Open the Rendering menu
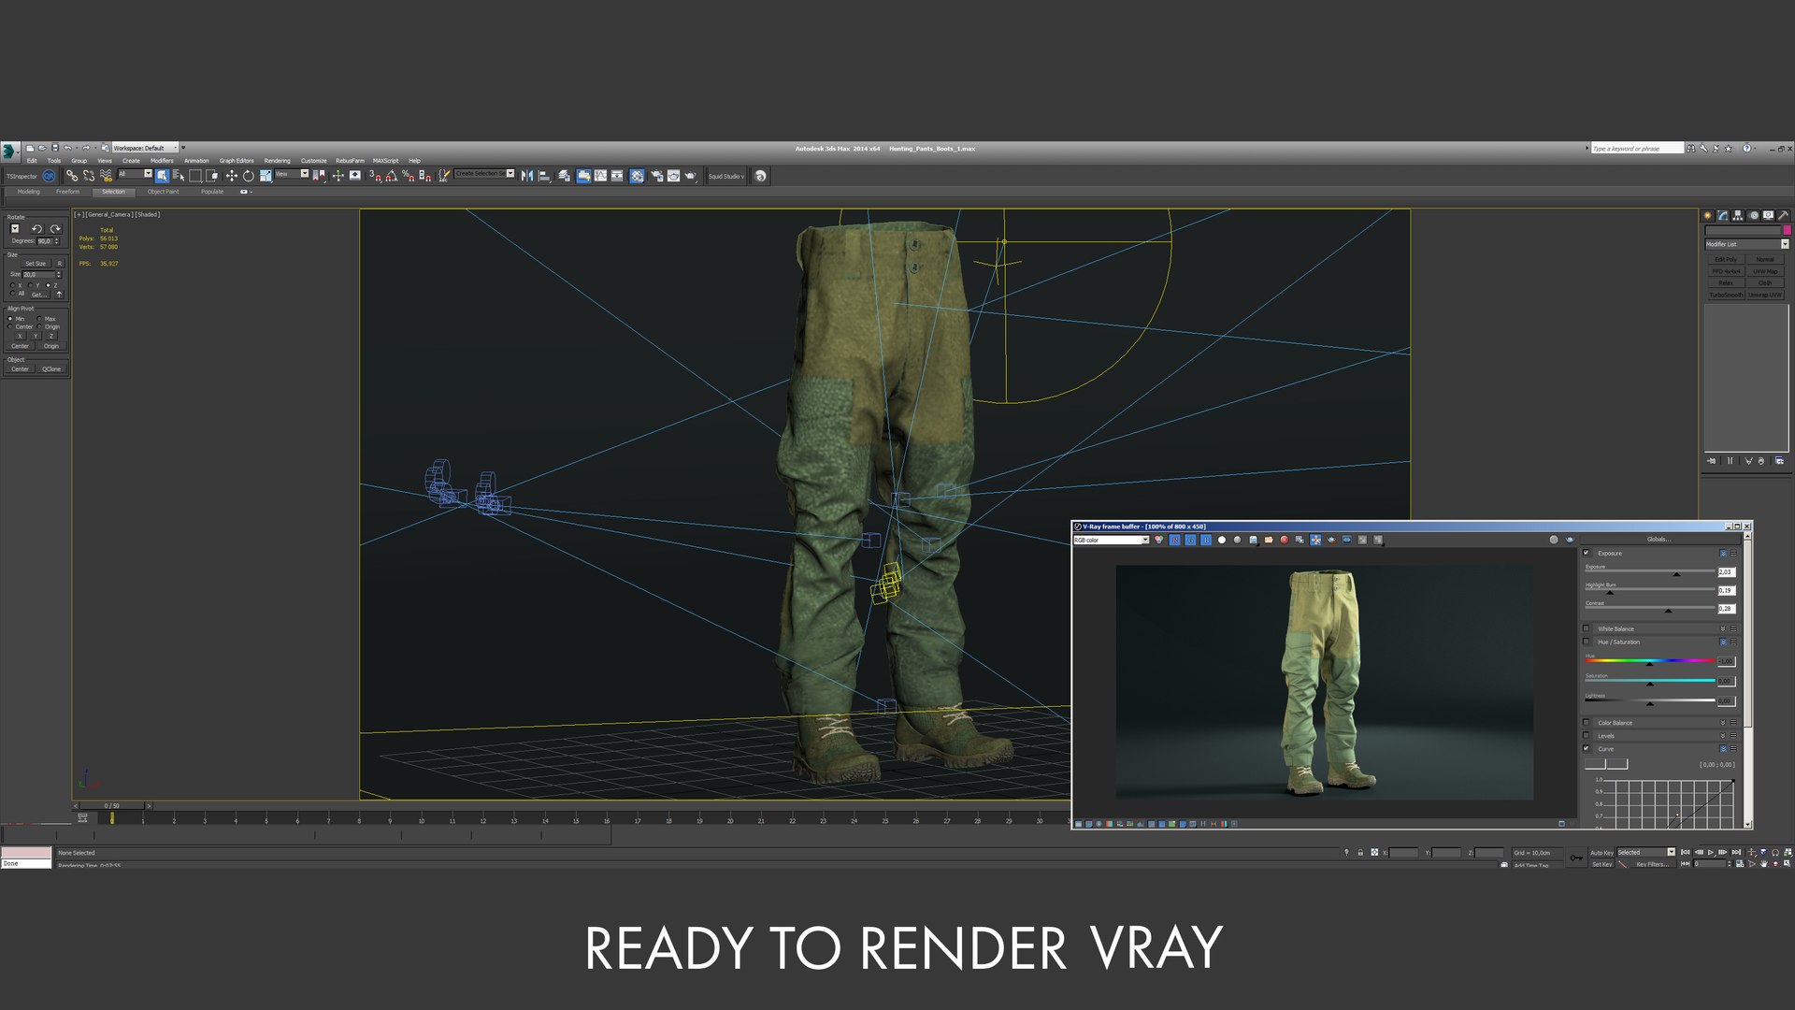The width and height of the screenshot is (1795, 1010). click(277, 161)
